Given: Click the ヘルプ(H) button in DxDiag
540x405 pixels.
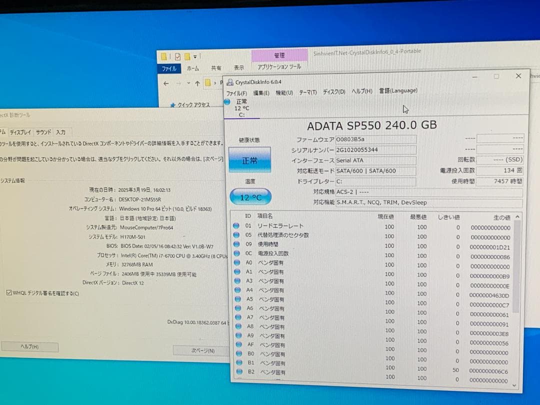Looking at the screenshot, I should point(30,346).
